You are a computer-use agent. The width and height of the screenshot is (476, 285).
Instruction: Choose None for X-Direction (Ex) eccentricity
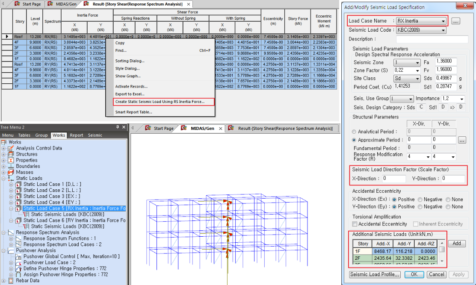448,200
